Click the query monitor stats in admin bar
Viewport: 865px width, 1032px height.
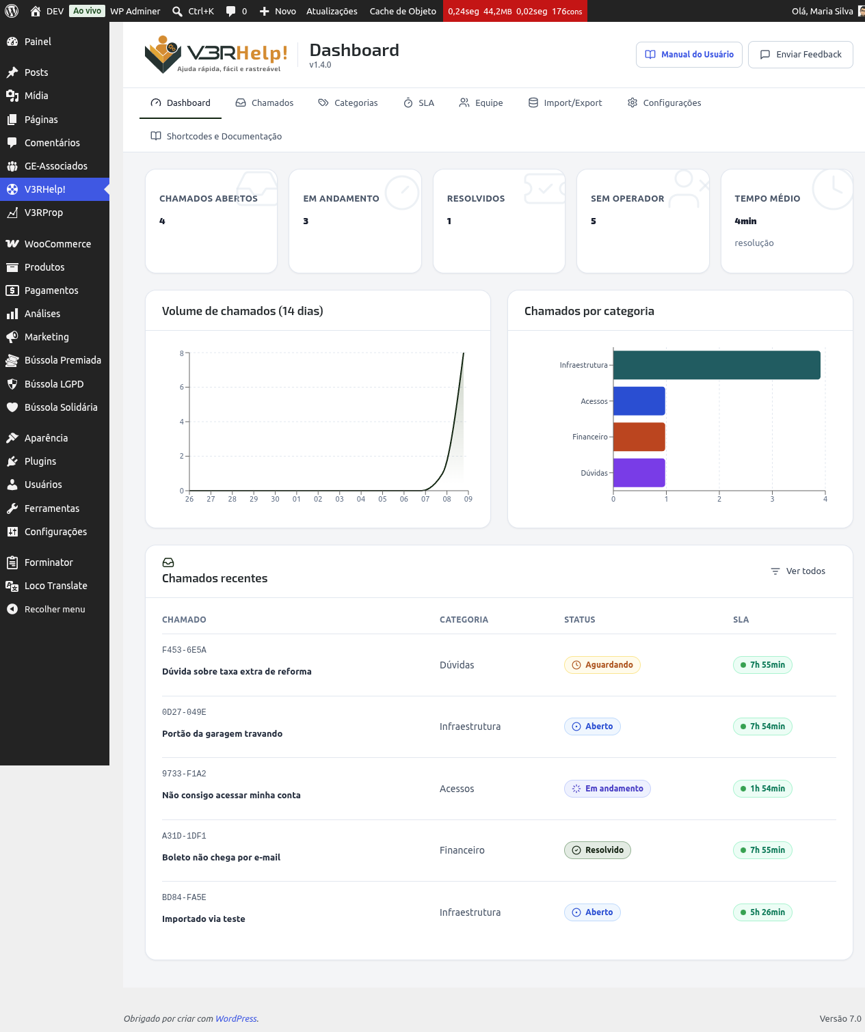(x=515, y=11)
